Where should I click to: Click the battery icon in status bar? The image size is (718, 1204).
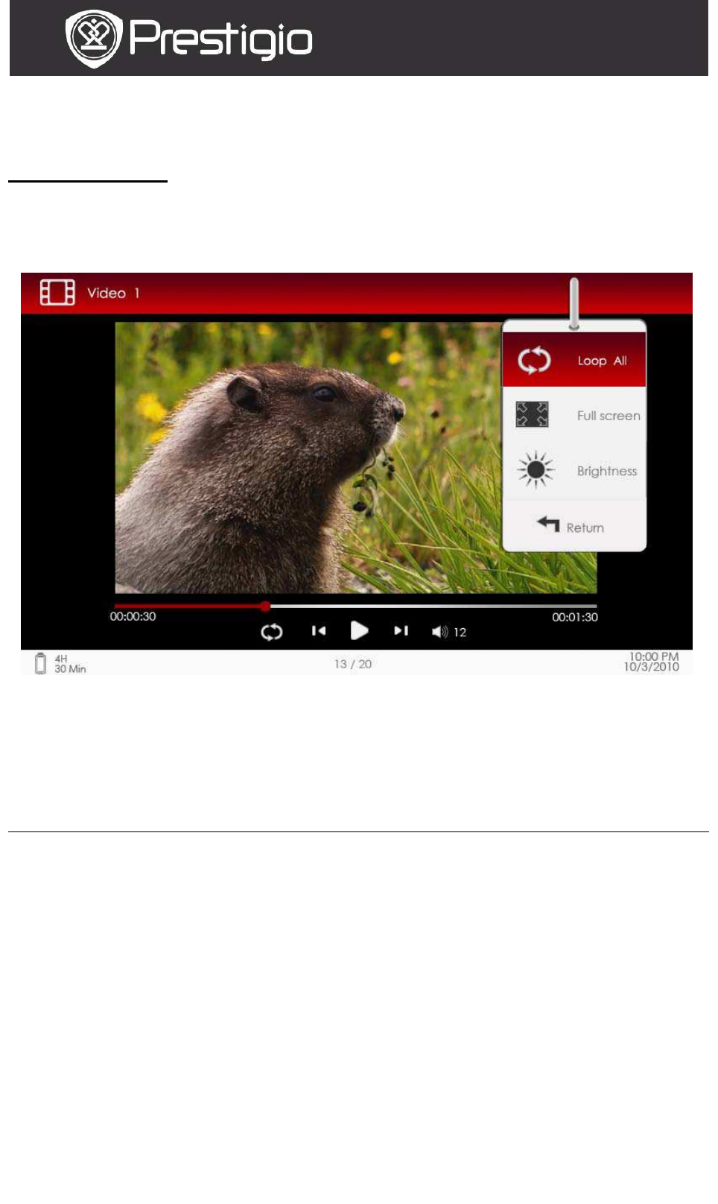pos(41,663)
